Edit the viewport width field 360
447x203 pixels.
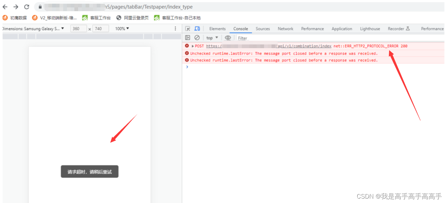tap(78, 29)
